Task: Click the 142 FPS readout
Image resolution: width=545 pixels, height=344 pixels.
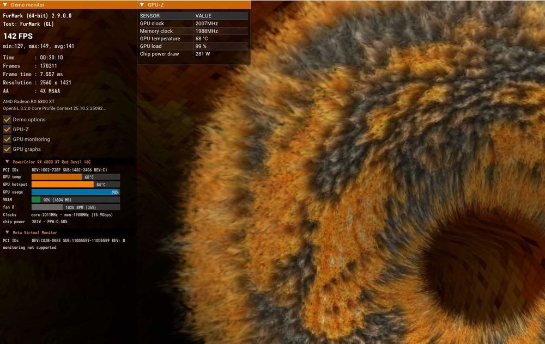Action: click(x=18, y=36)
